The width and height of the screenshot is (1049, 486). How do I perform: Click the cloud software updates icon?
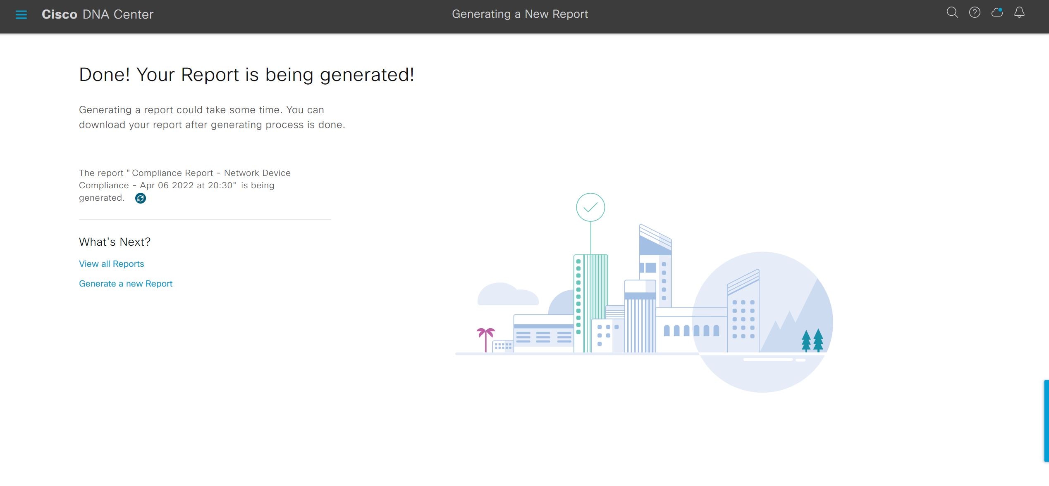click(997, 13)
